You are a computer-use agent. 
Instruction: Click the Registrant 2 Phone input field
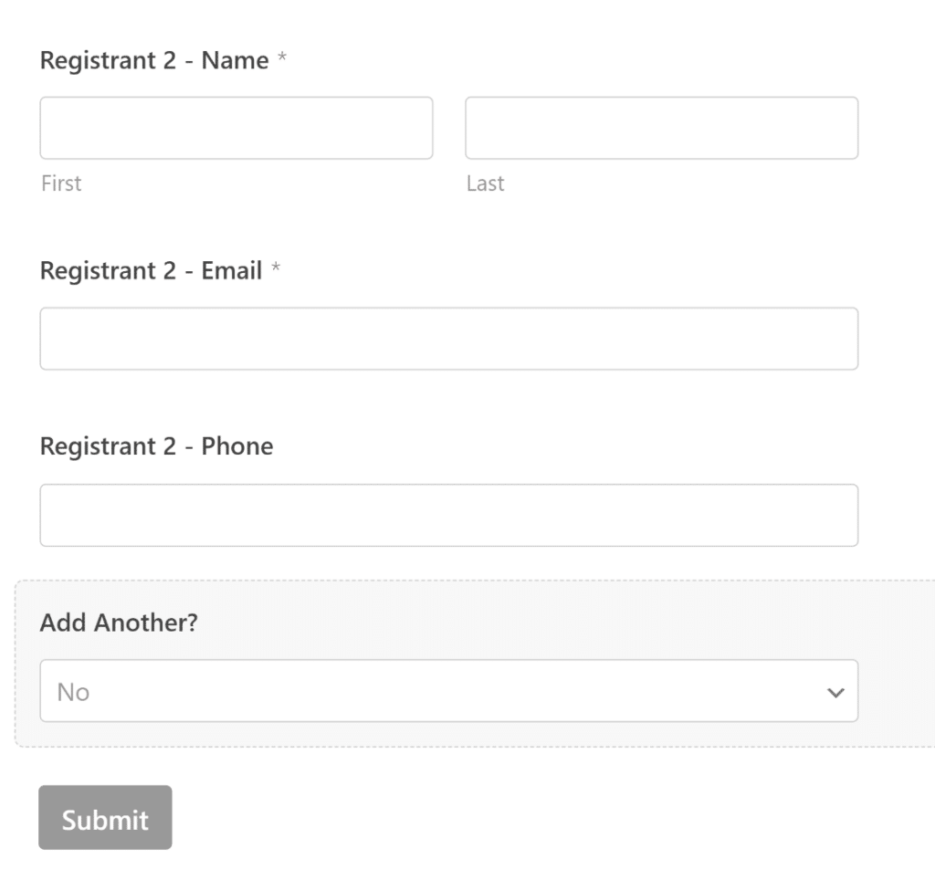click(448, 514)
